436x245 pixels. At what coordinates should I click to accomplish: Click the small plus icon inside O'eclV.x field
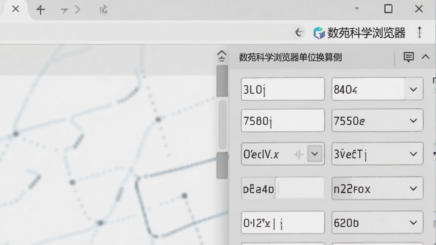[x=299, y=154]
